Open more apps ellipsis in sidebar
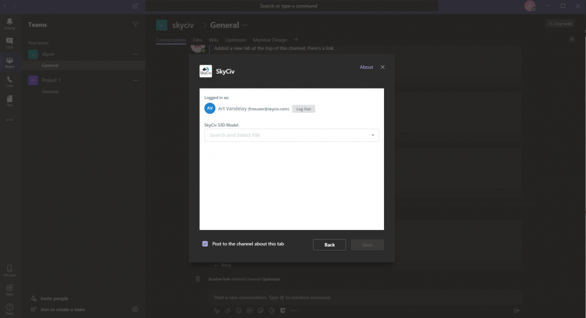The height and width of the screenshot is (318, 586). (9, 120)
